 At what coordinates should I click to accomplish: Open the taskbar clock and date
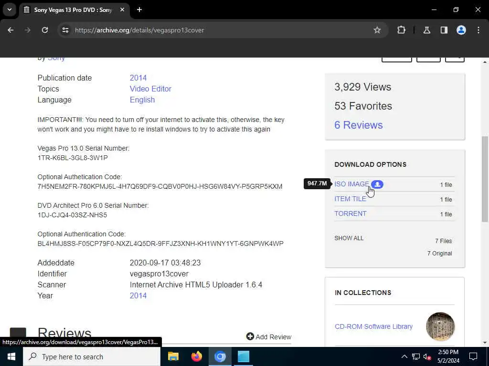[448, 356]
